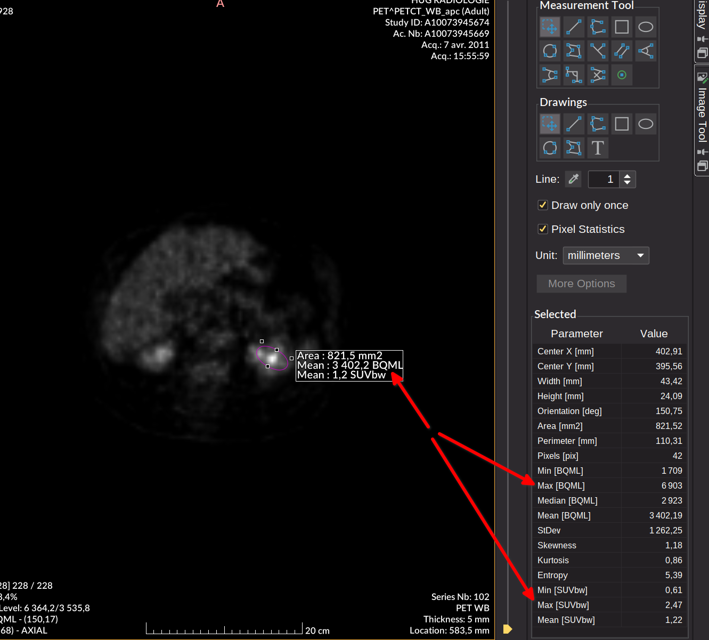Select the Parallel line measurement tool
Image resolution: width=709 pixels, height=640 pixels.
click(622, 51)
